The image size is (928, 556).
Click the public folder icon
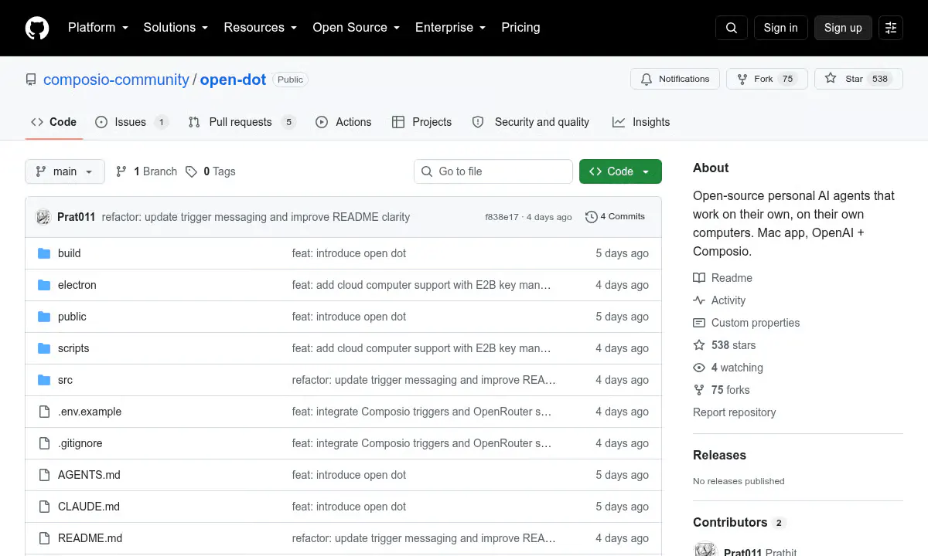44,317
